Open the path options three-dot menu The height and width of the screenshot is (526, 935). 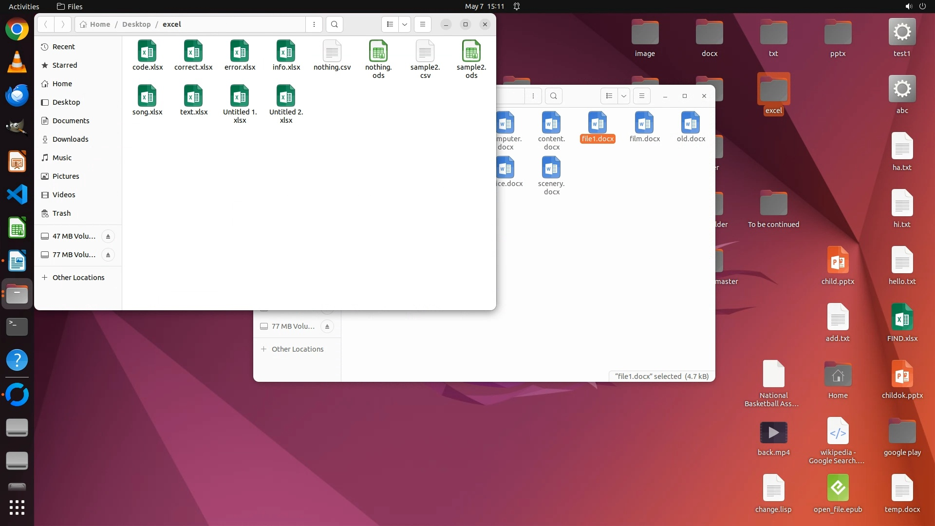[x=314, y=24]
